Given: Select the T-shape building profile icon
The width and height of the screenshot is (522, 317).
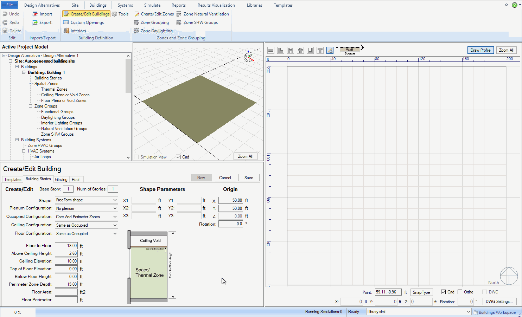Looking at the screenshot, I should [x=320, y=50].
